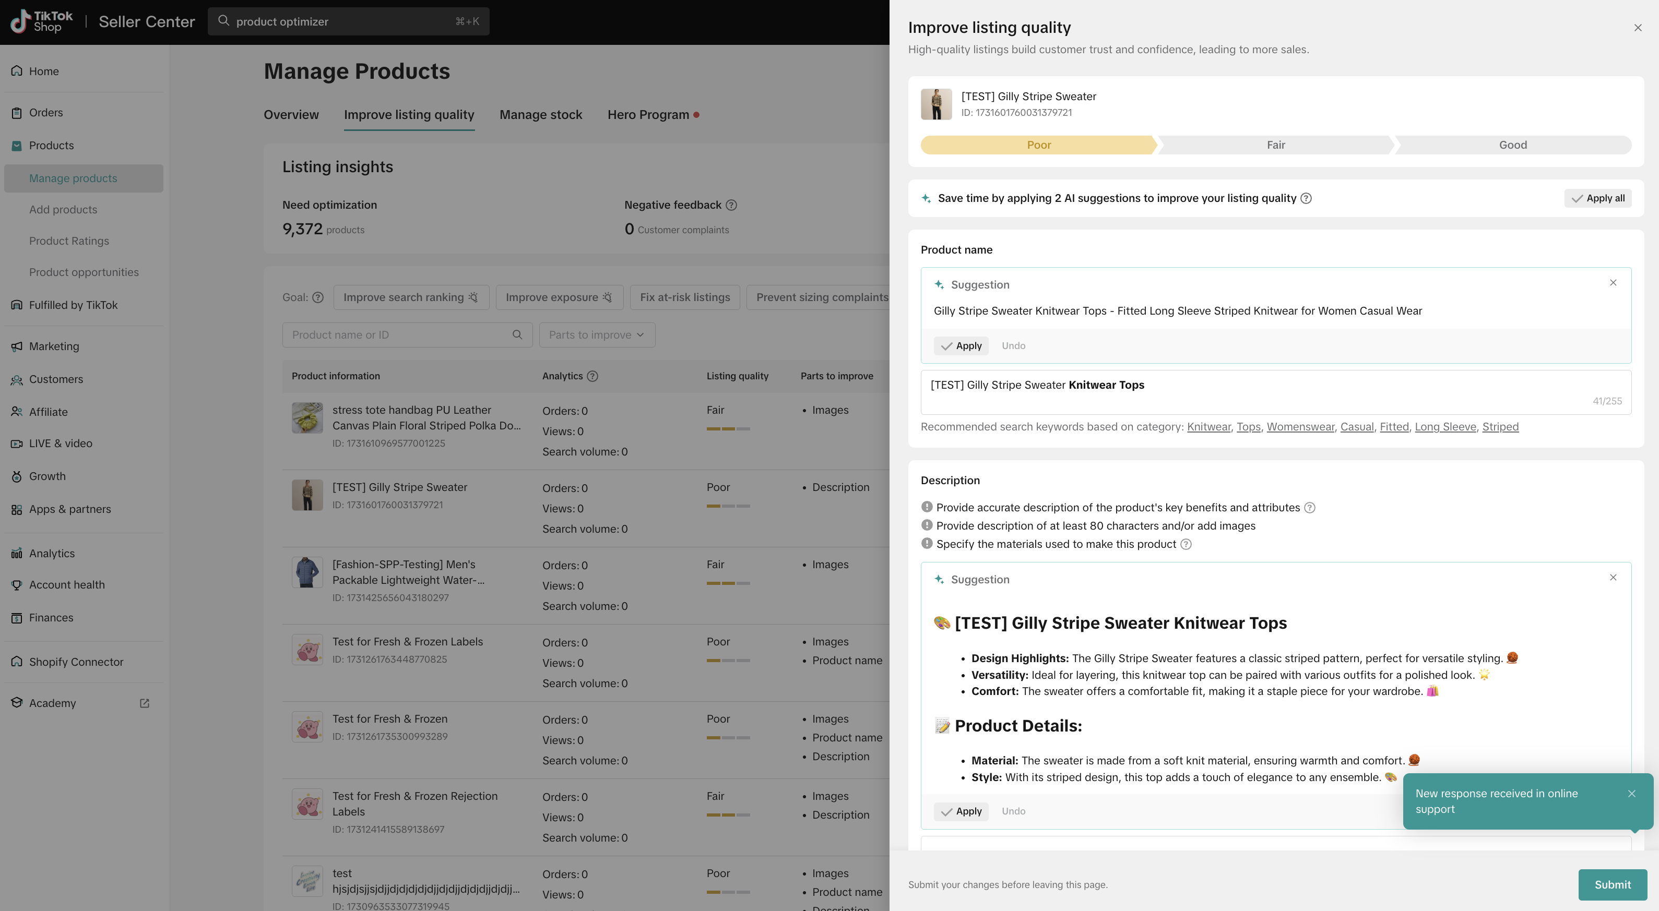Screen dimensions: 1659x911
Task: Click search magnifier in product name field
Action: [517, 335]
